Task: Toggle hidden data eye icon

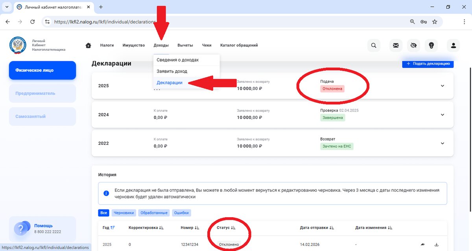Action: pos(413,45)
